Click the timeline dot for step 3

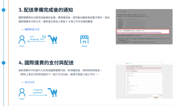click(4, 10)
